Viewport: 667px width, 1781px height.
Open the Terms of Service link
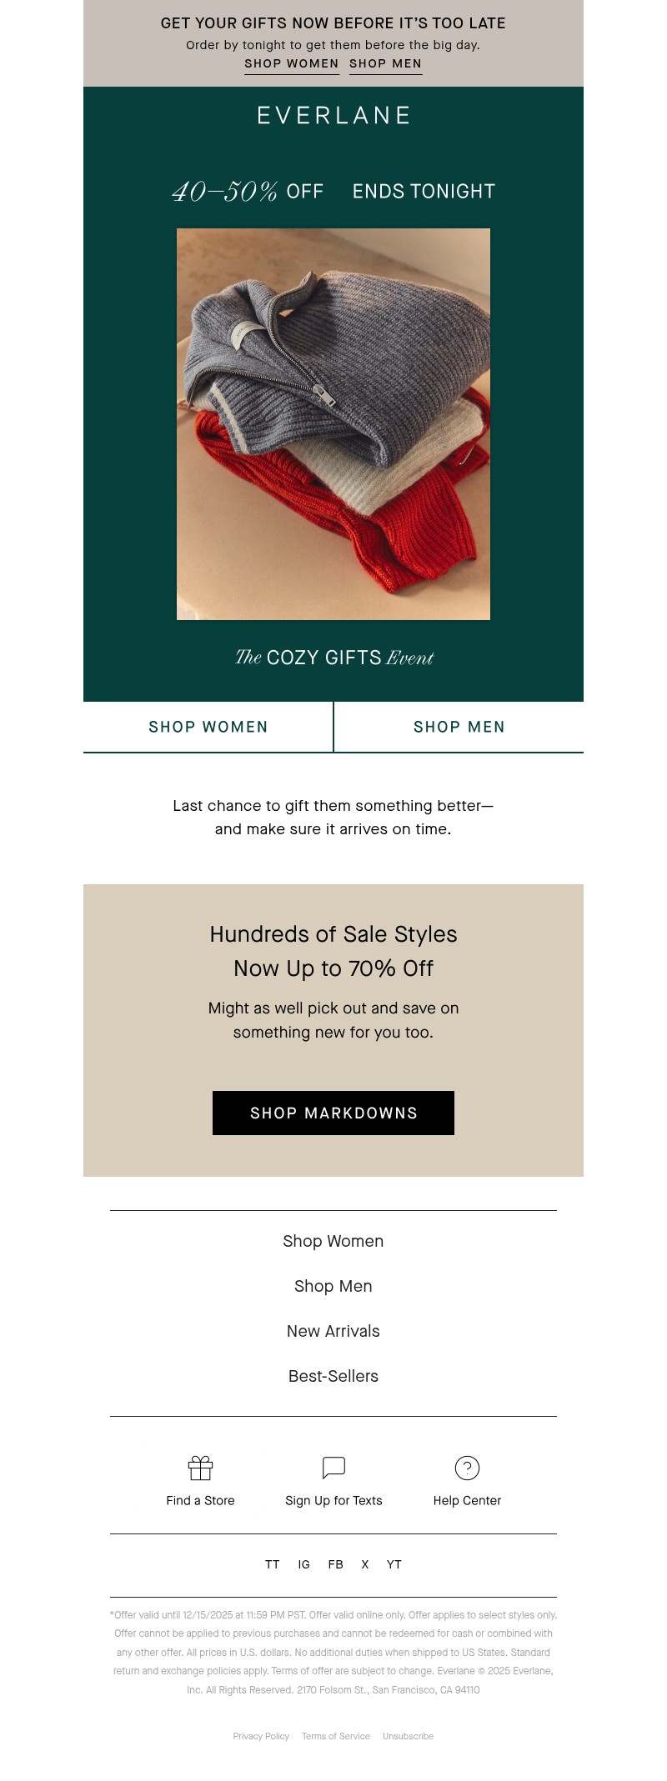click(336, 1736)
